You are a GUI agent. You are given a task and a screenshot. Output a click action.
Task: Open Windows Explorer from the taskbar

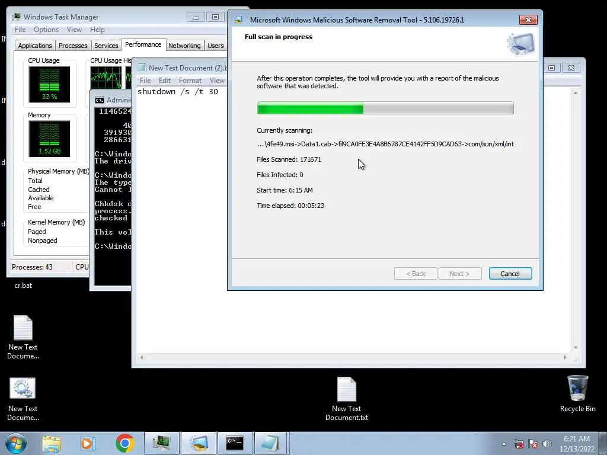tap(52, 444)
